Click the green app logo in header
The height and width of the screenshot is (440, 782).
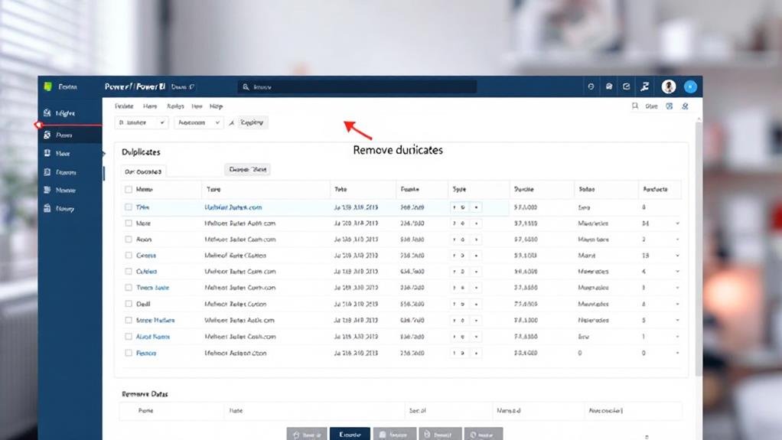[48, 86]
